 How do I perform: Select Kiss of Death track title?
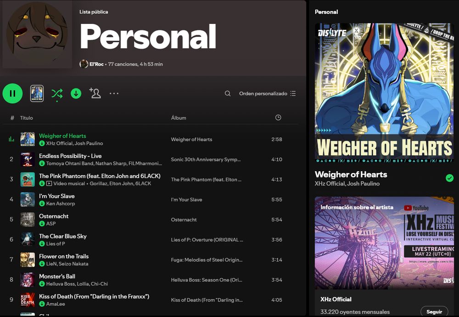click(x=94, y=296)
